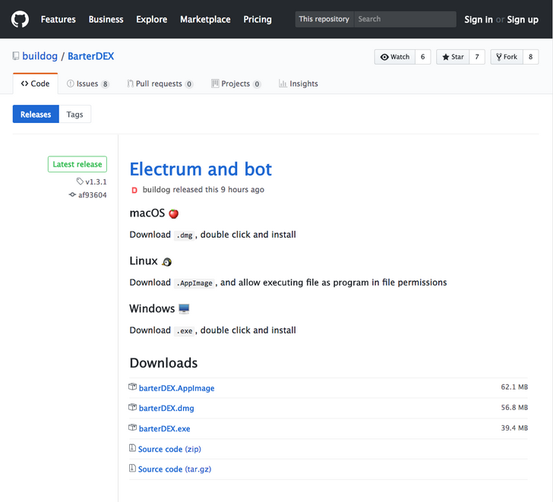Click the penguin emoji beside Linux heading
The height and width of the screenshot is (502, 553).
click(x=166, y=261)
